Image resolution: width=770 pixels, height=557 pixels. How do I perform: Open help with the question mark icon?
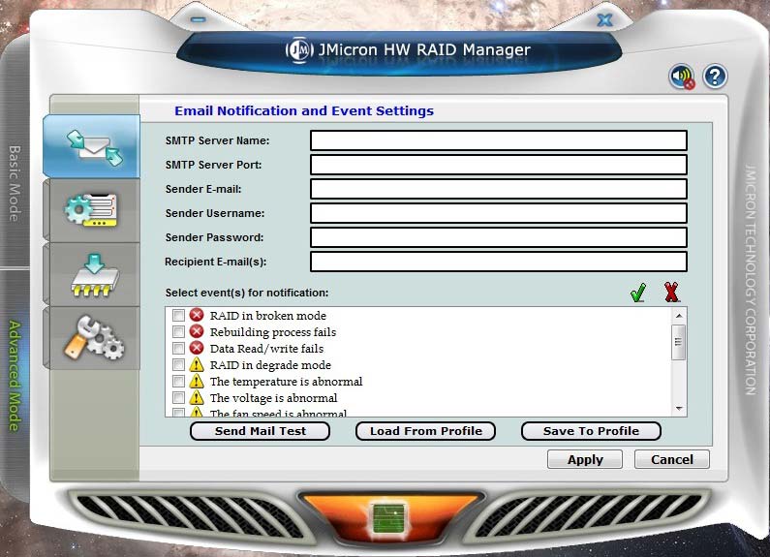pos(715,77)
